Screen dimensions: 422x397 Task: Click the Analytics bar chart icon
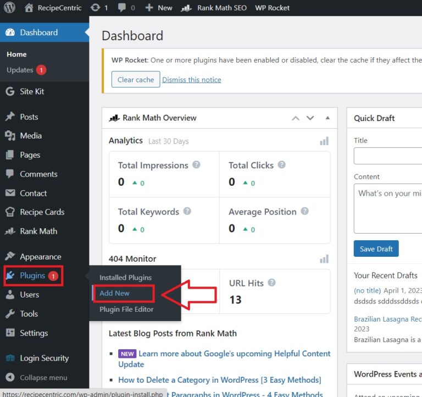pyautogui.click(x=324, y=141)
